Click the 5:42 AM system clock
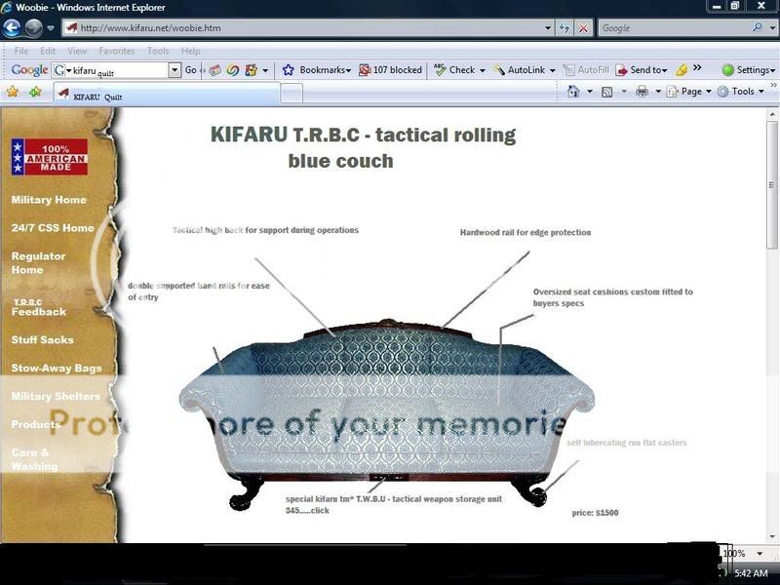The image size is (780, 585). [x=751, y=573]
